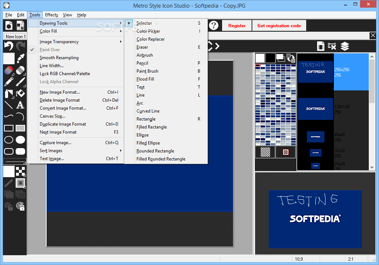Image resolution: width=379 pixels, height=265 pixels.
Task: Select the Color Replacer tool (red-blue eraser)
Action: tap(9, 70)
